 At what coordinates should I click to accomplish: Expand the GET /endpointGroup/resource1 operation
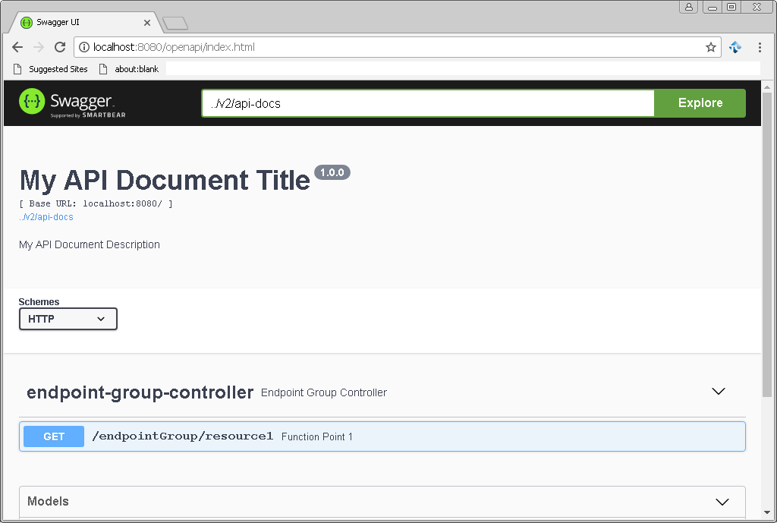pos(382,436)
